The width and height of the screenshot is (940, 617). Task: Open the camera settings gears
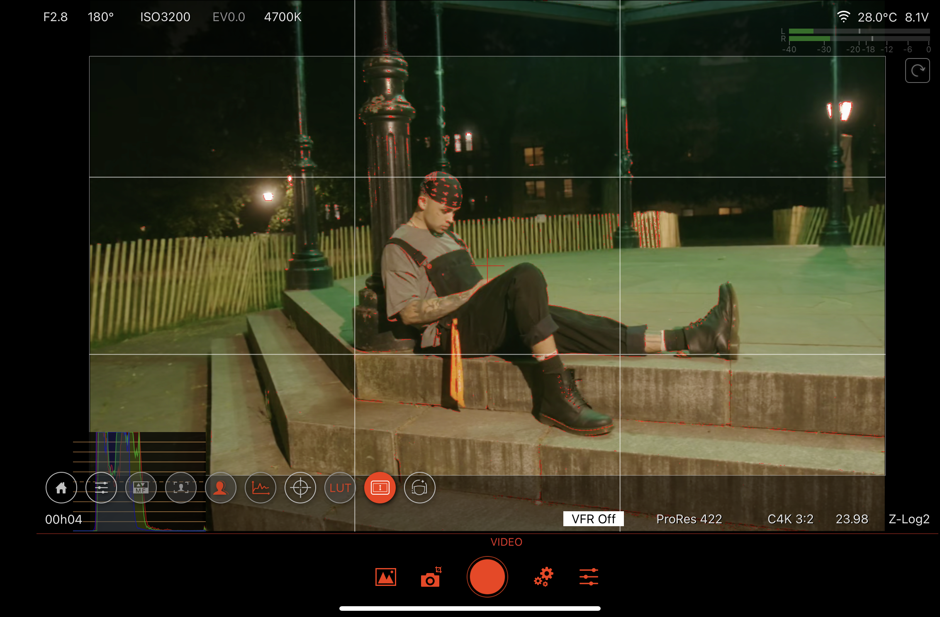[x=543, y=577]
